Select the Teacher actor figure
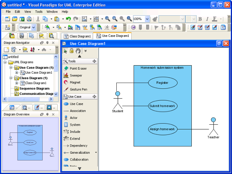The image size is (232, 174). [x=214, y=128]
